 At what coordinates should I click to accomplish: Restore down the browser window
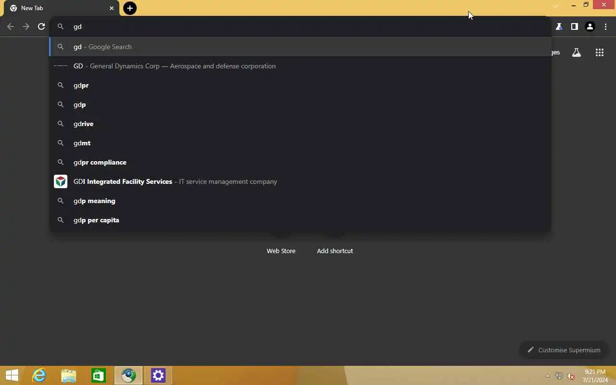586,5
